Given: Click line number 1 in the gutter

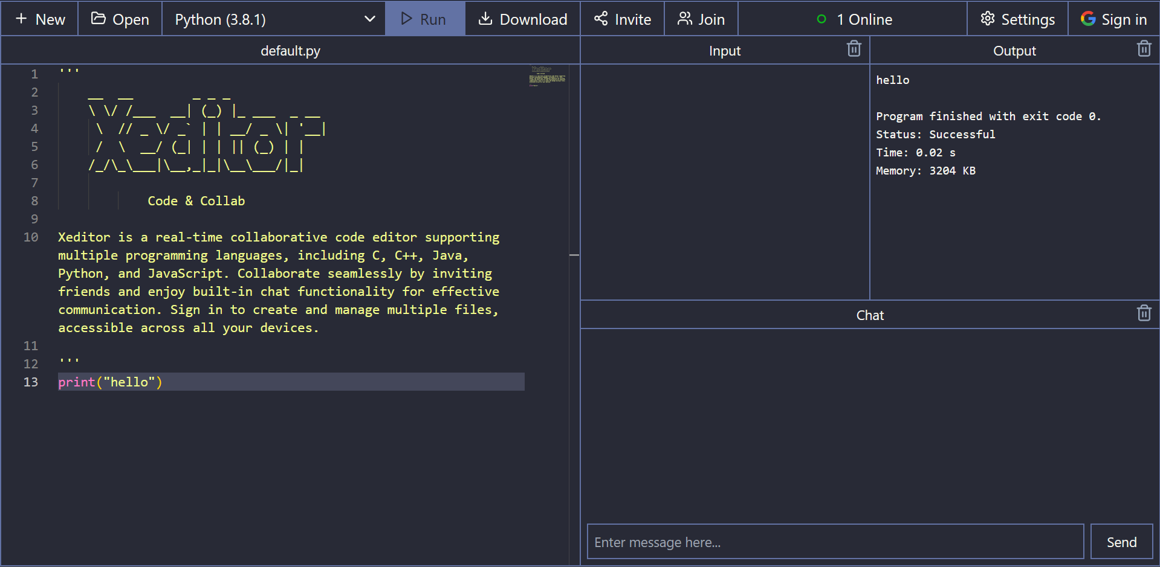Looking at the screenshot, I should [x=34, y=74].
